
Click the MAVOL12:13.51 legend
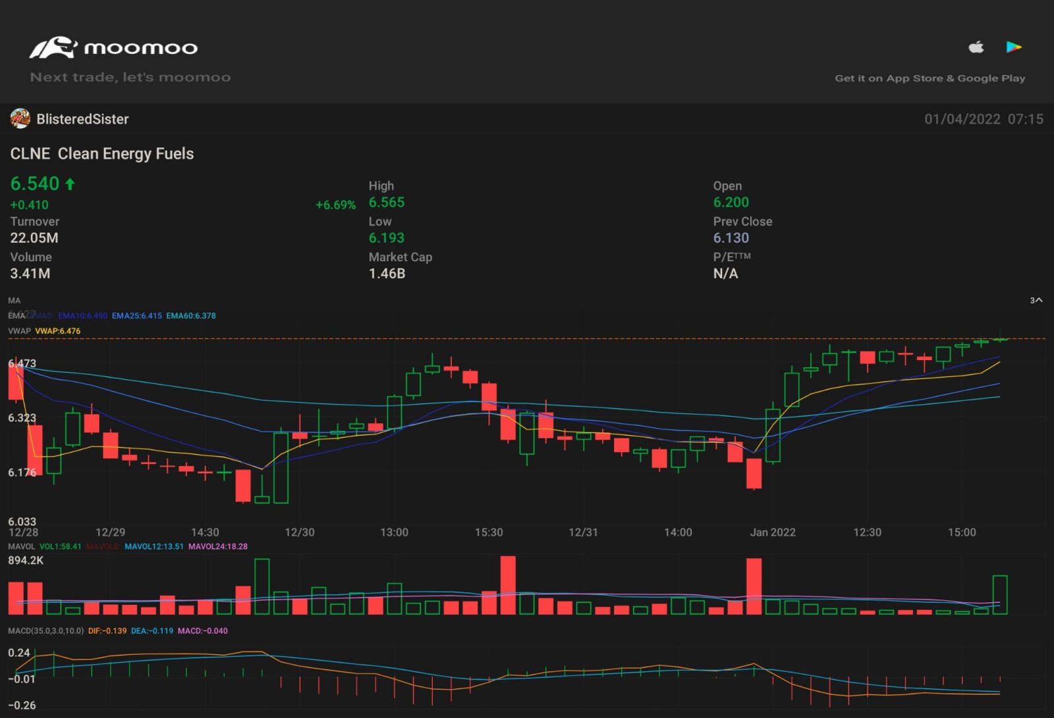(x=154, y=546)
